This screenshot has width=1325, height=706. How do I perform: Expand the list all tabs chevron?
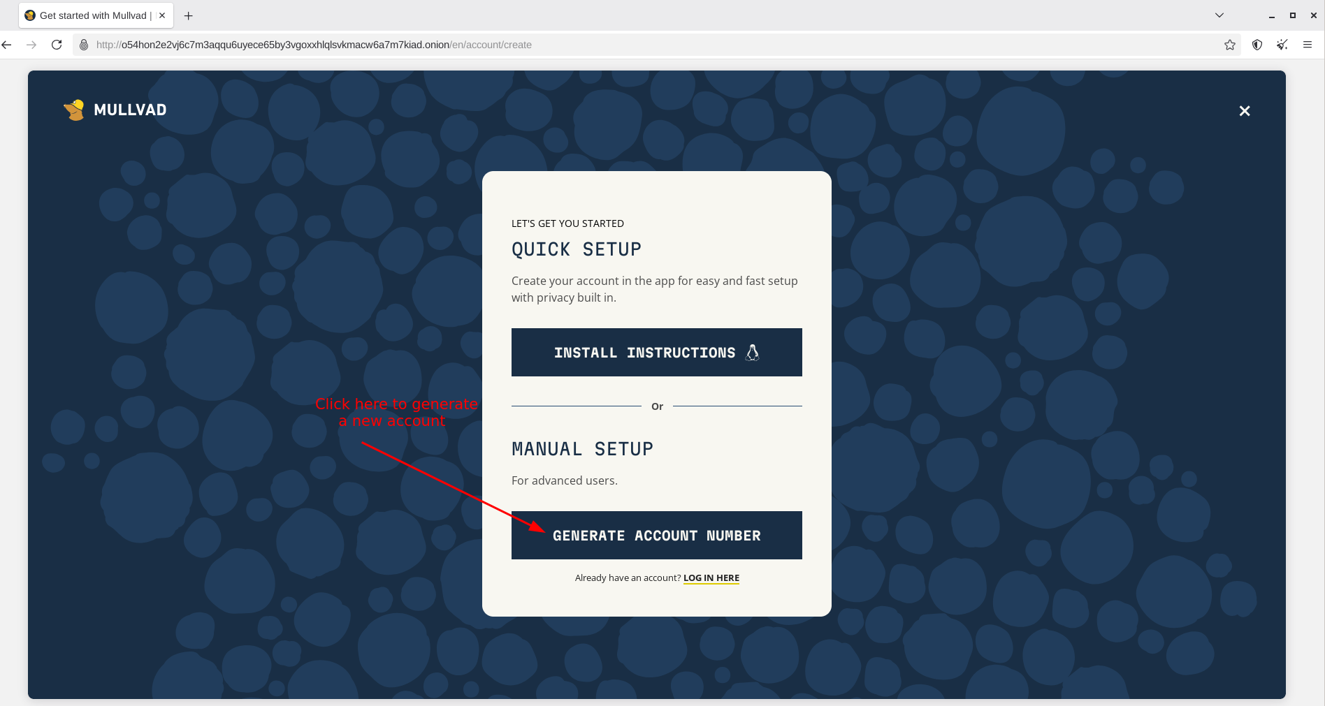pos(1219,15)
